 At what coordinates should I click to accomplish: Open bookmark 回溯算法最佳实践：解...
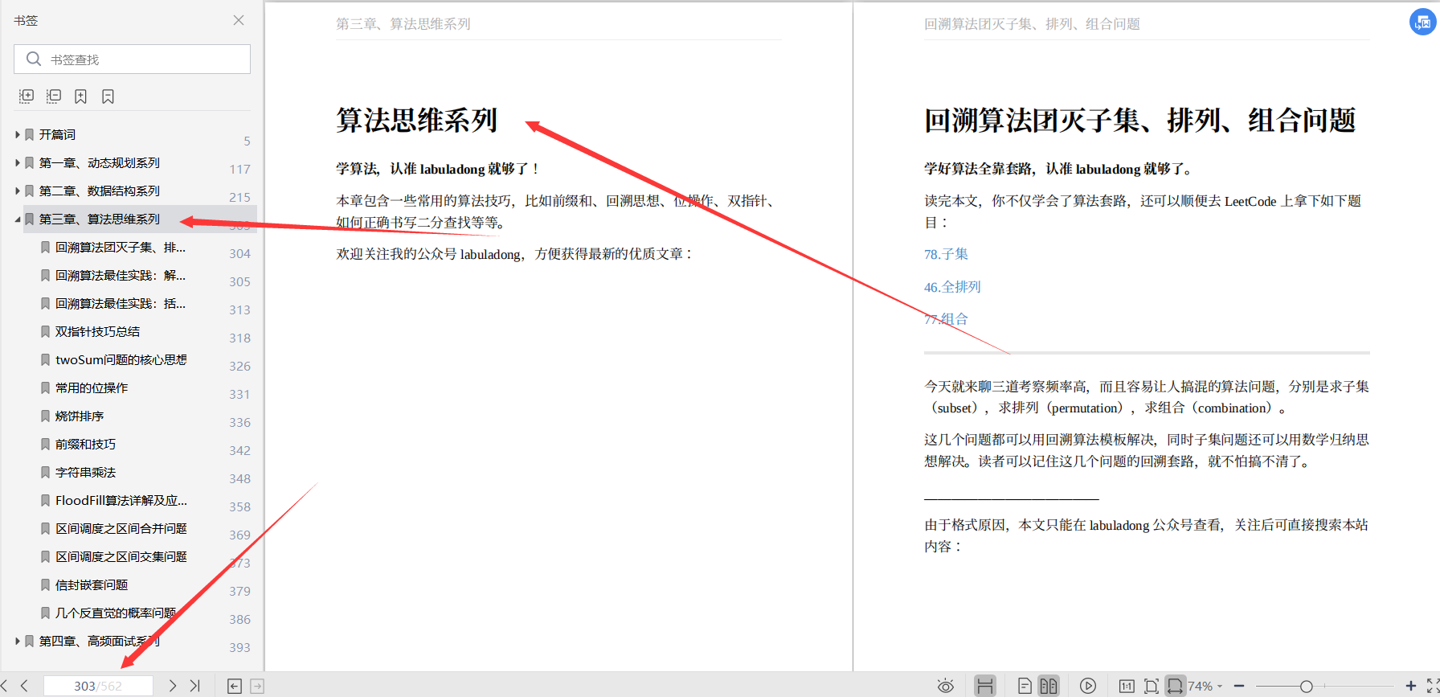pos(121,275)
